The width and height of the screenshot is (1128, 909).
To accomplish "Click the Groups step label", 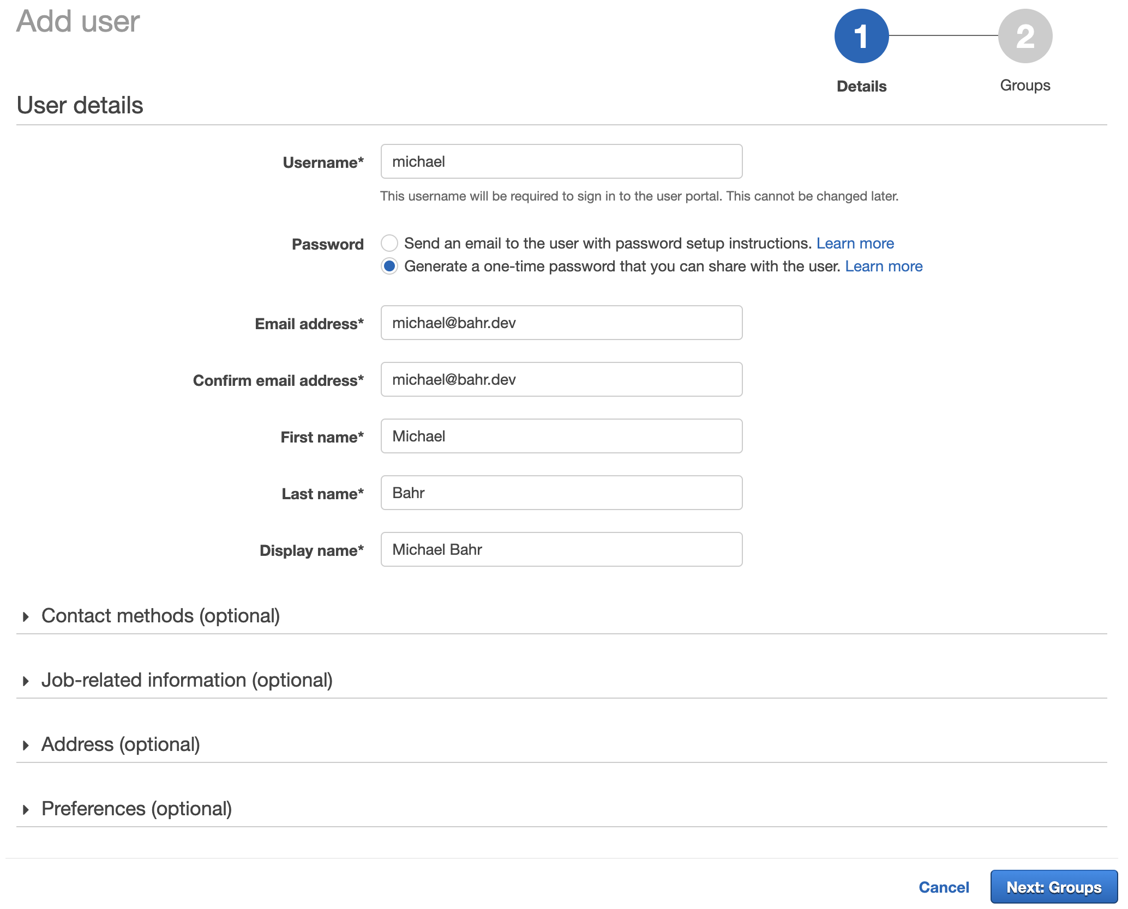I will 1025,86.
